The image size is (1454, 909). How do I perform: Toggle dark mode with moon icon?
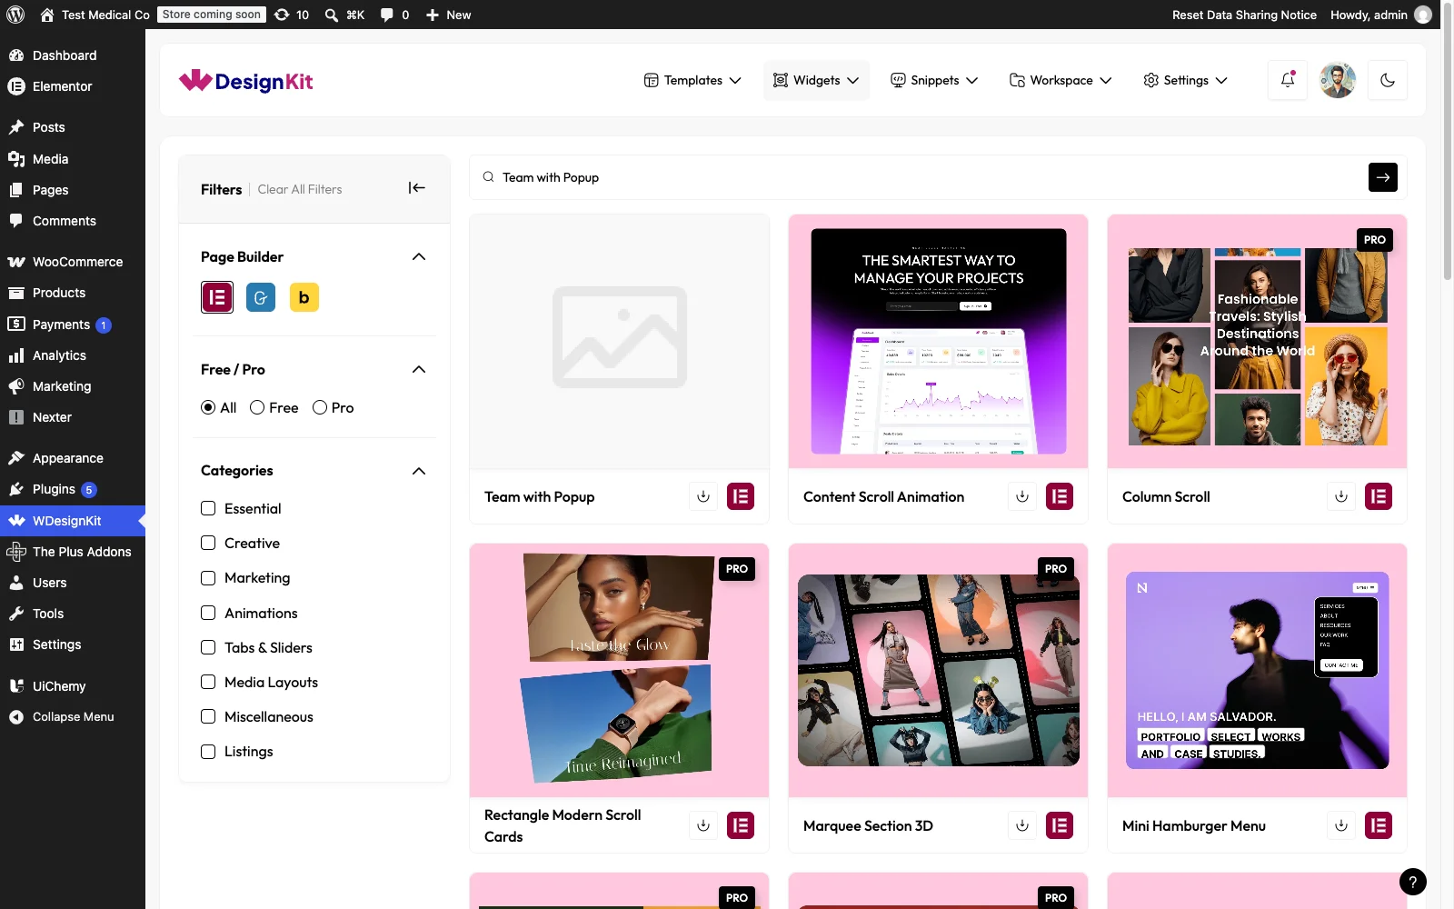(1388, 80)
